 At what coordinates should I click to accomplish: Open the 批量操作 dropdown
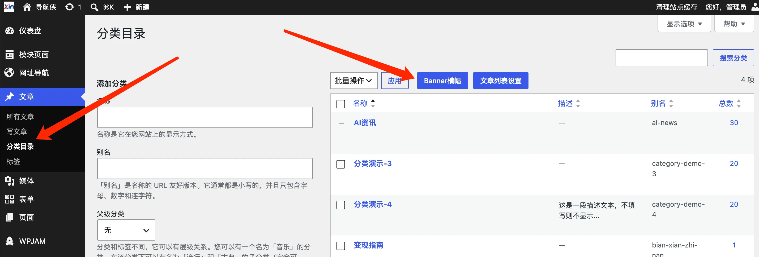click(x=354, y=81)
